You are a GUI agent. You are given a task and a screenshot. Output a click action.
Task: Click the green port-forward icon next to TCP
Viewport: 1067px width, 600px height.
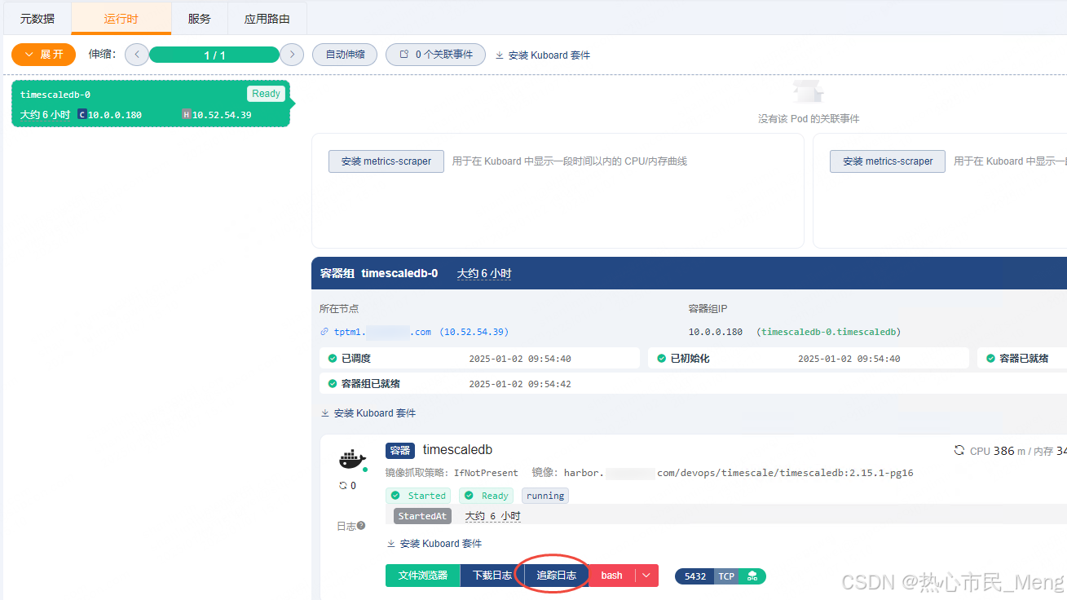click(752, 576)
